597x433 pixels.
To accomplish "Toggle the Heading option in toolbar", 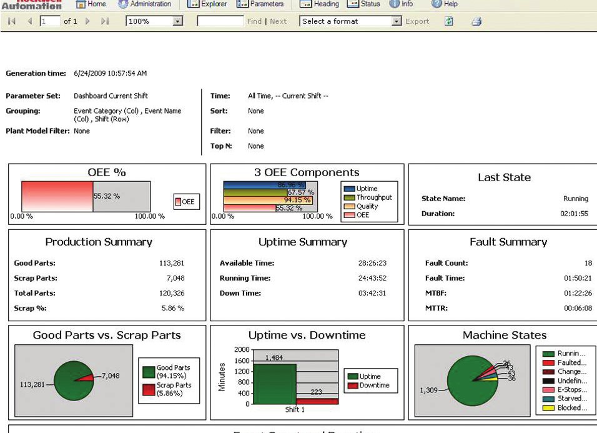I will [x=319, y=4].
